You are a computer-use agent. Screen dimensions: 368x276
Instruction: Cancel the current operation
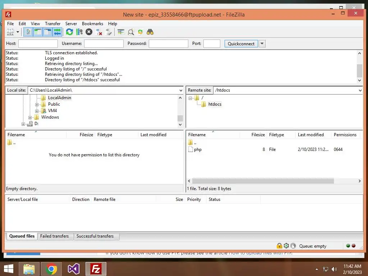[89, 32]
